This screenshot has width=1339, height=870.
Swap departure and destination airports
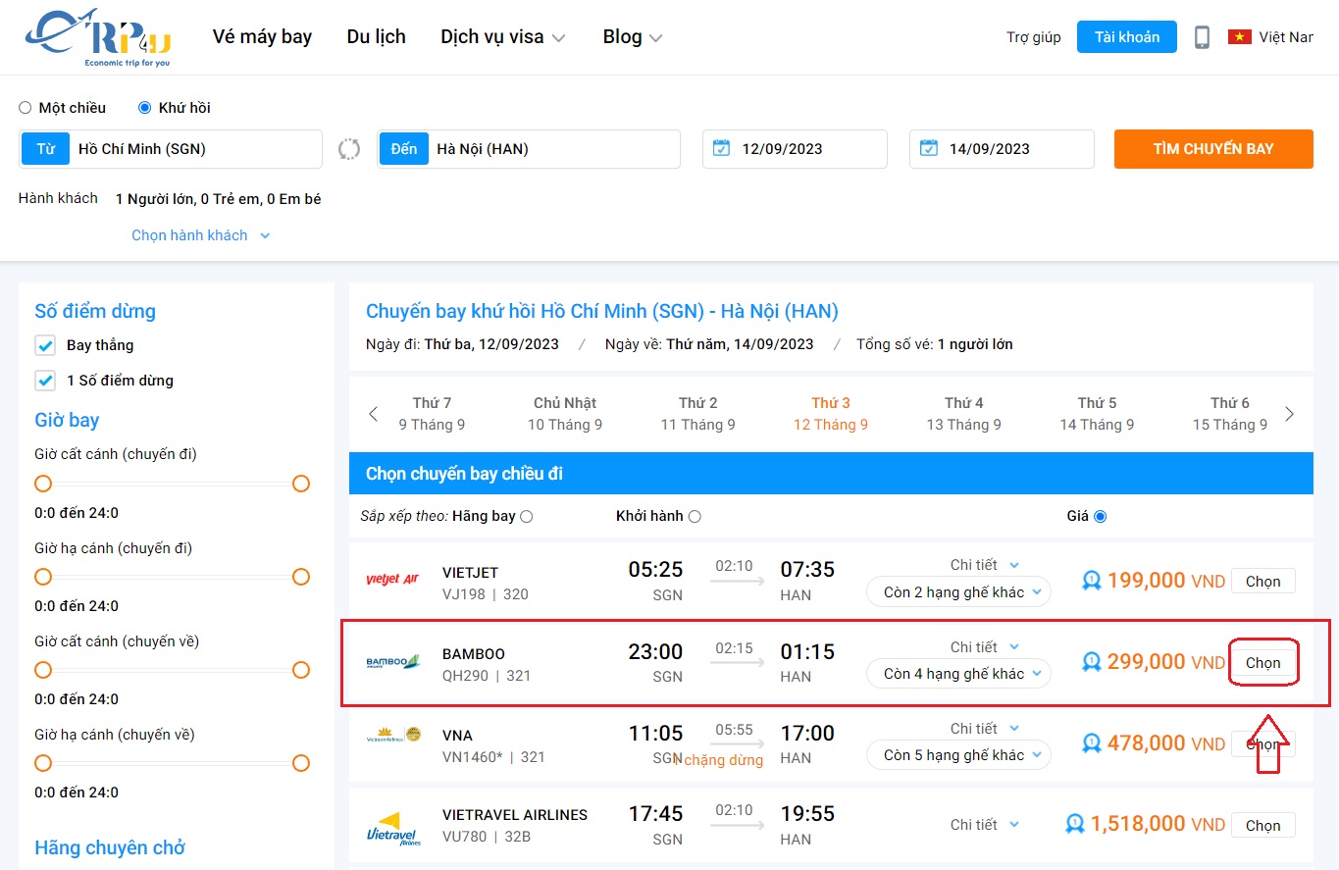[x=349, y=149]
